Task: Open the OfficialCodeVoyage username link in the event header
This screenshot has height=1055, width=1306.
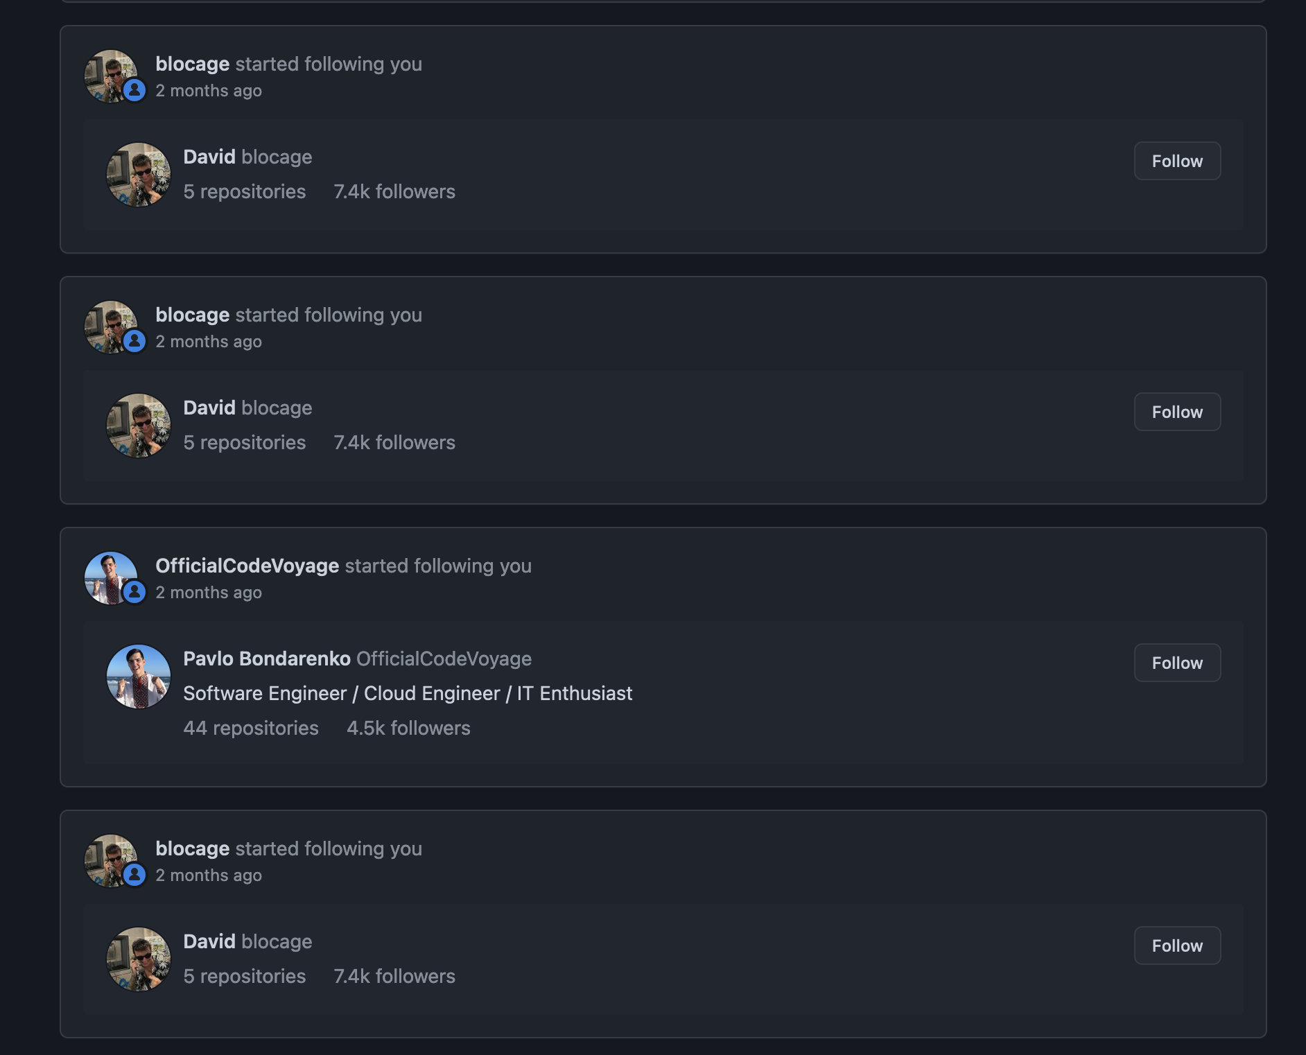Action: (247, 566)
